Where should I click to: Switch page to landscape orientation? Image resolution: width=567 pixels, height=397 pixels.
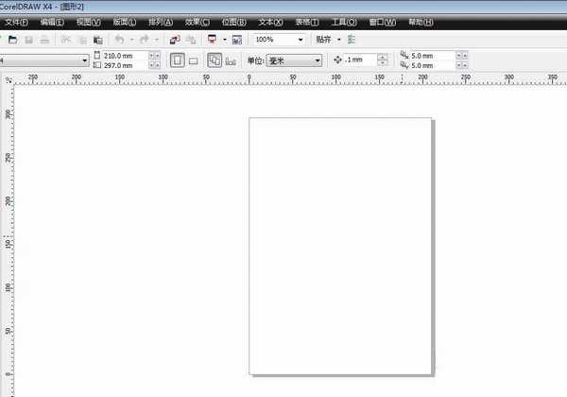coord(193,60)
